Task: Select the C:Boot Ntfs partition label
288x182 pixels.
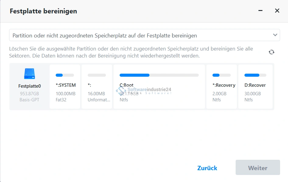Action: 127,85
